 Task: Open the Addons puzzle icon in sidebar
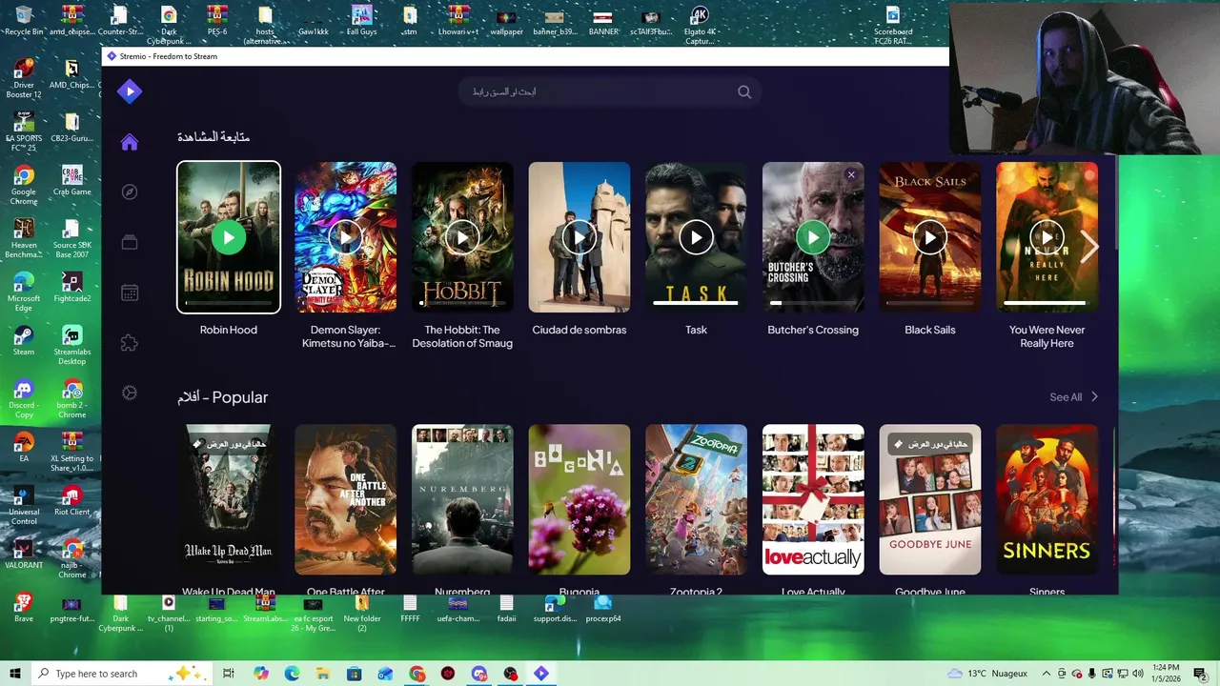point(130,343)
